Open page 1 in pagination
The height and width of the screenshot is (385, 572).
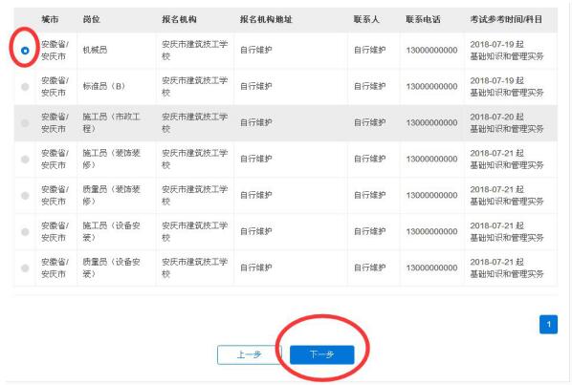(548, 324)
